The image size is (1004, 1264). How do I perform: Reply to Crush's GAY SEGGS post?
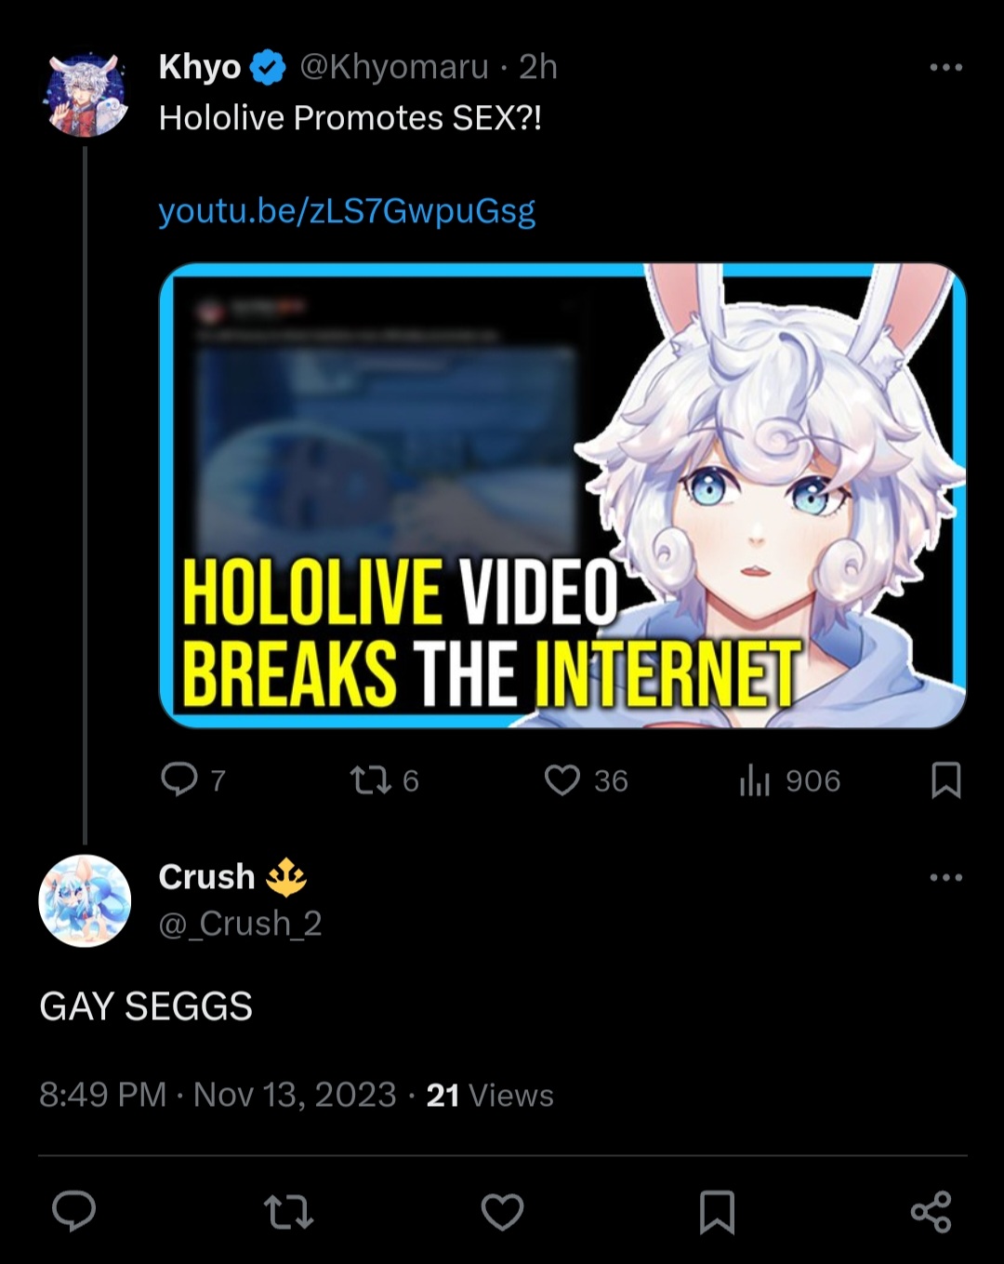point(74,1211)
